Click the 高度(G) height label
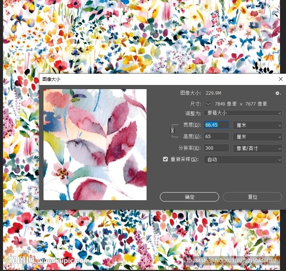Image resolution: width=286 pixels, height=271 pixels. tap(192, 137)
